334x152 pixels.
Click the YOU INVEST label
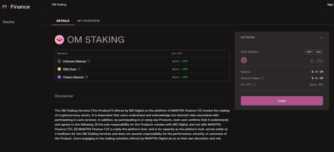click(250, 52)
